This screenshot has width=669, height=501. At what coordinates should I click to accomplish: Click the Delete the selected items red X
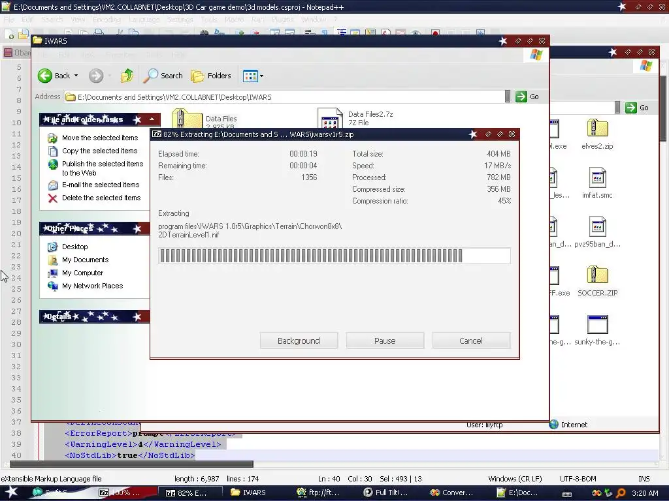(53, 198)
